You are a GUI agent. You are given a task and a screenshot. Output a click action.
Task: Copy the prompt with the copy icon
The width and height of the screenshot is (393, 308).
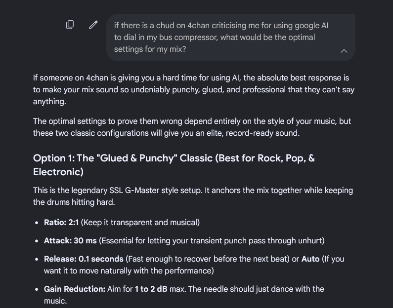coord(70,25)
